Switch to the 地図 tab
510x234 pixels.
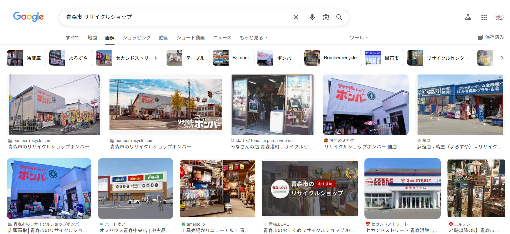point(92,38)
